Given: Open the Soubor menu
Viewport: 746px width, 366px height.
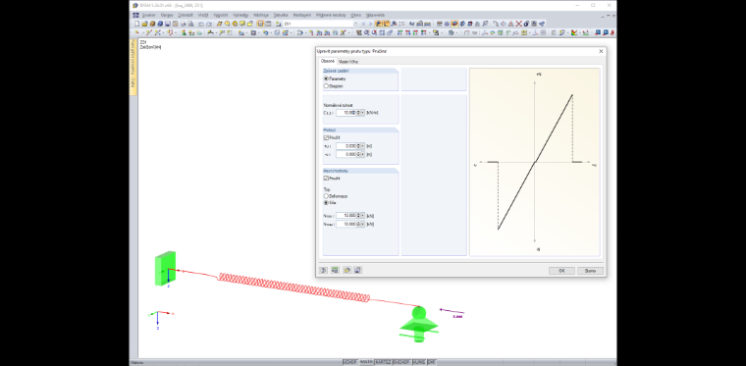Looking at the screenshot, I should pos(148,15).
